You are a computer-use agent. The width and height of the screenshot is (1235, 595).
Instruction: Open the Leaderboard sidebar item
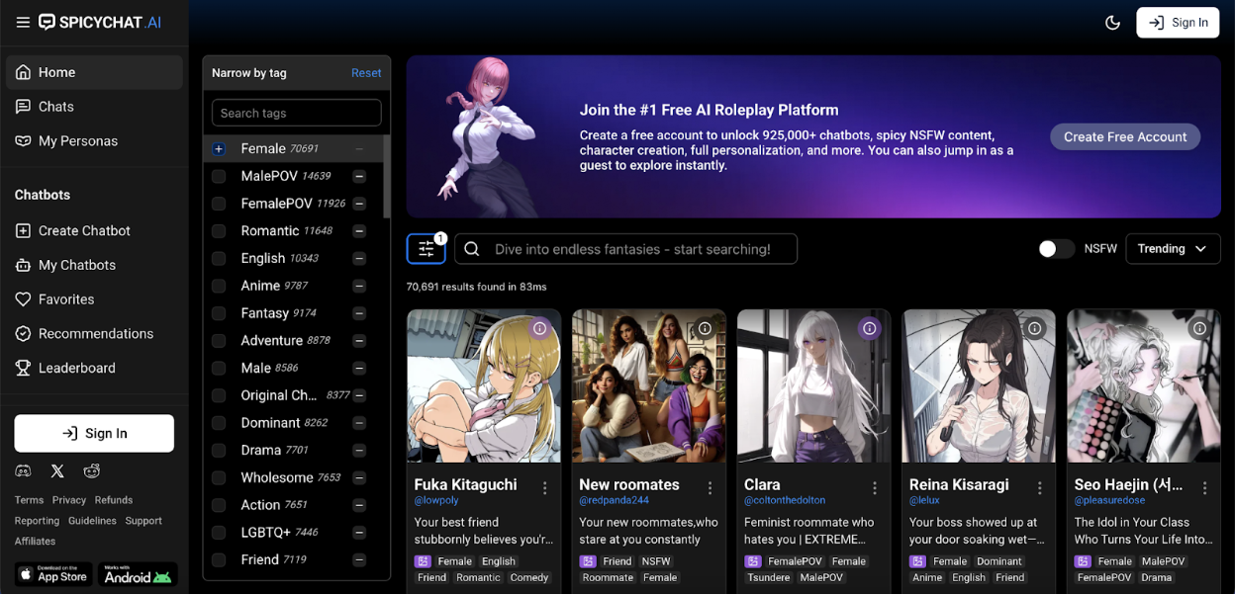(94, 368)
